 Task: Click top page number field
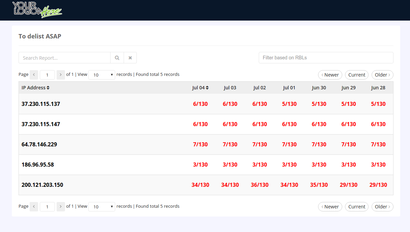click(x=47, y=75)
